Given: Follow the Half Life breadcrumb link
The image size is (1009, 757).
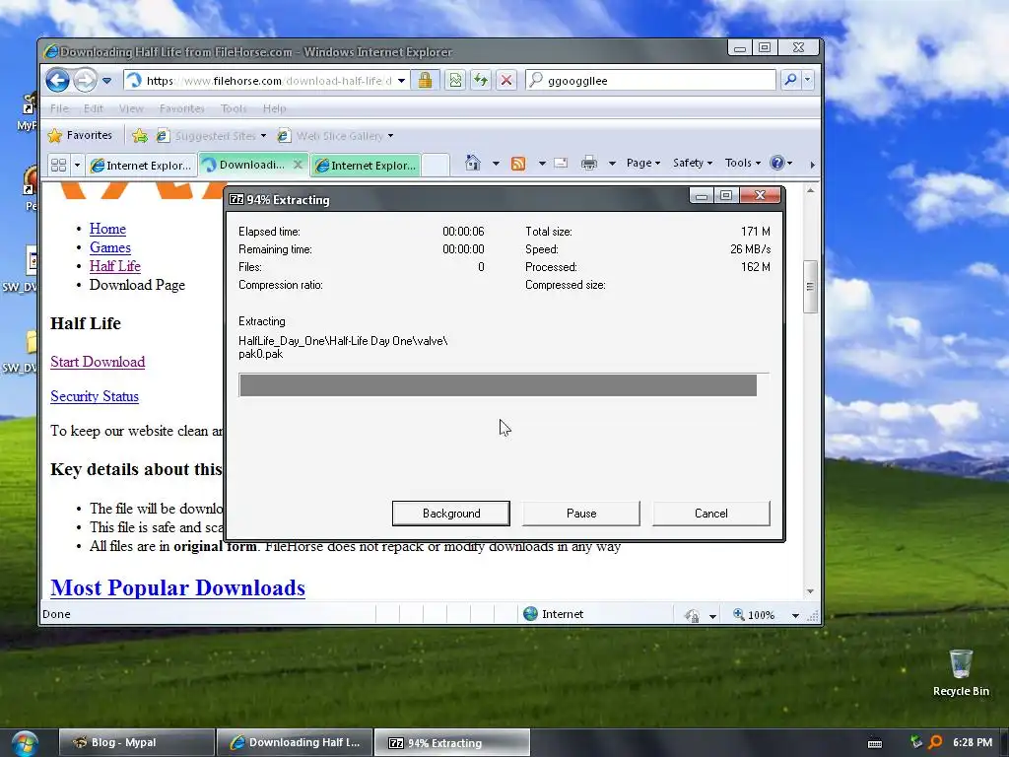Looking at the screenshot, I should [x=114, y=266].
